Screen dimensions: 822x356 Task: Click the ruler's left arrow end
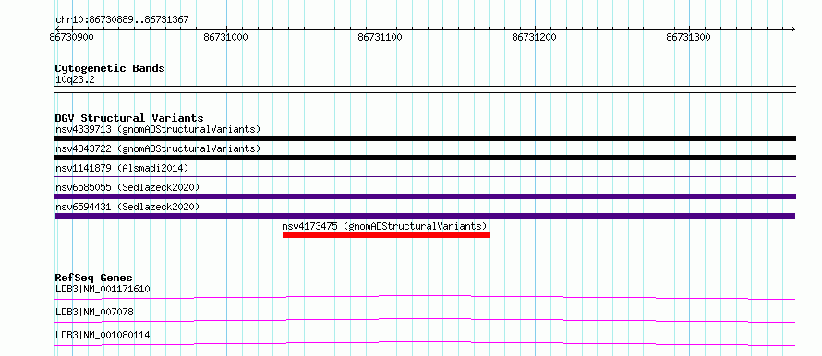[57, 29]
